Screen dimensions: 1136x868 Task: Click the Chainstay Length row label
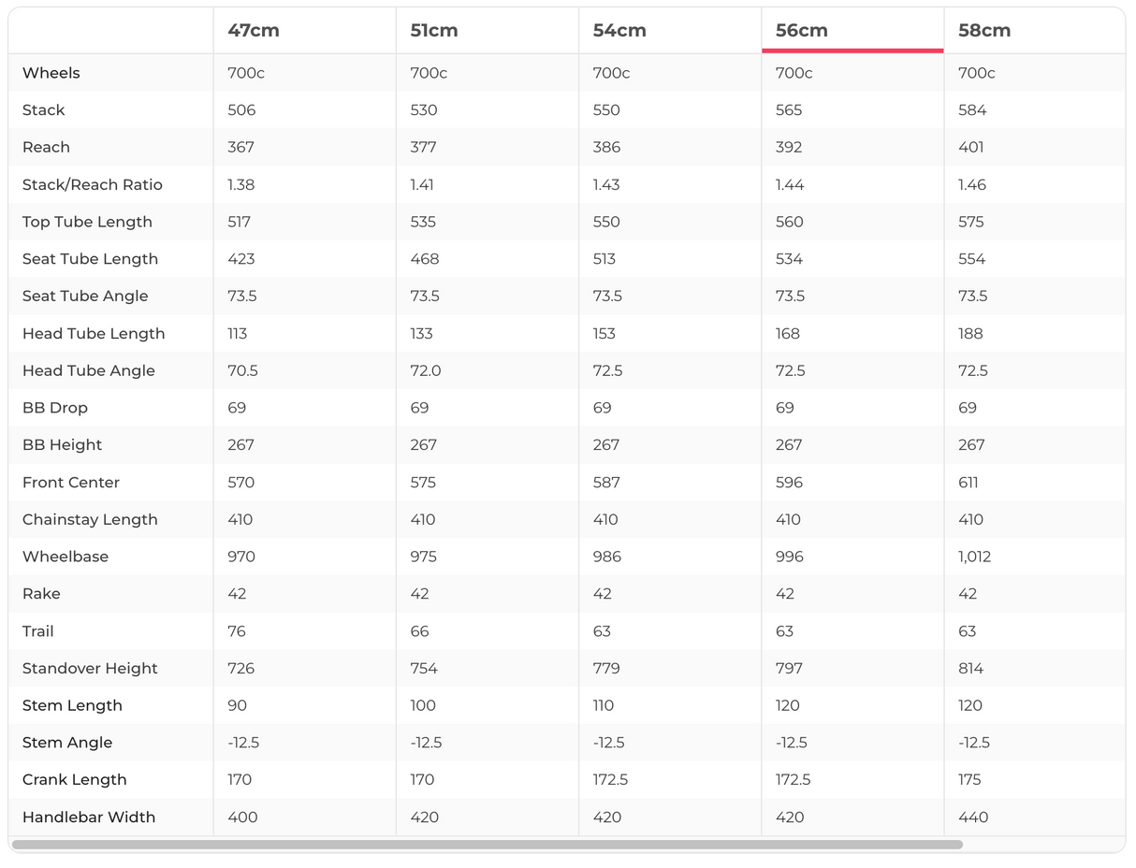click(90, 519)
